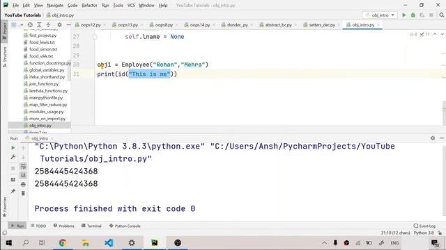Show hidden system tray icons
Viewport: 446px width, 250px height.
(x=324, y=243)
